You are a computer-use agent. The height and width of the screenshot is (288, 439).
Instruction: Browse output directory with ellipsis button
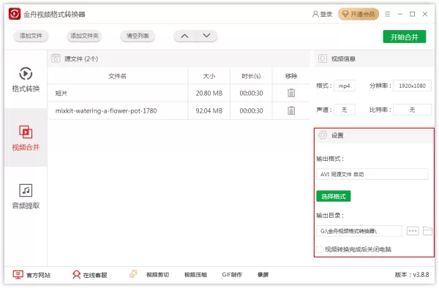(413, 231)
